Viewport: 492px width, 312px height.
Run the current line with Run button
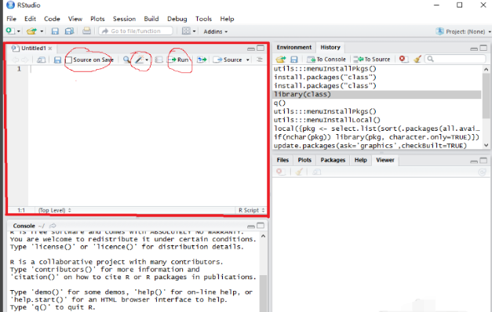[x=179, y=60]
